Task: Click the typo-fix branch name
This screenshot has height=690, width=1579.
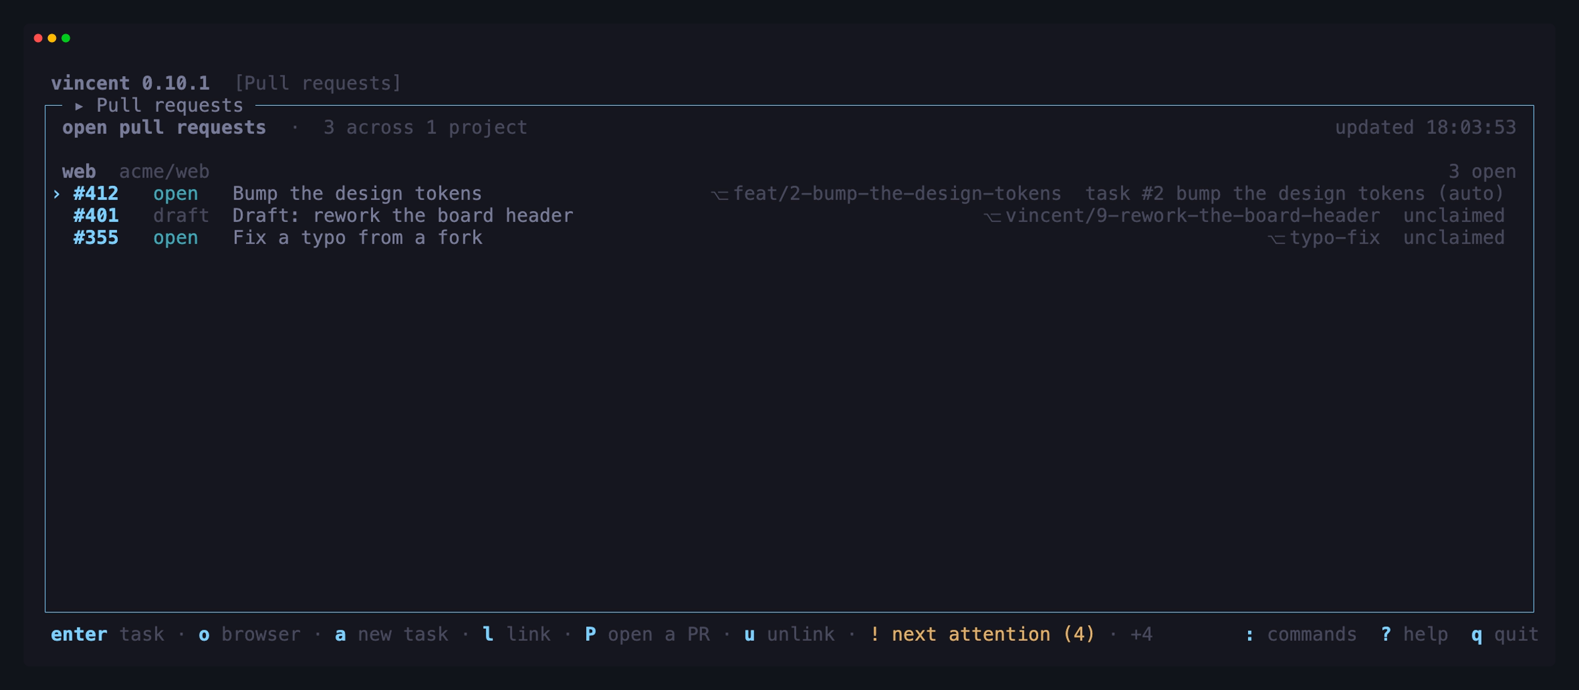Action: point(1334,238)
